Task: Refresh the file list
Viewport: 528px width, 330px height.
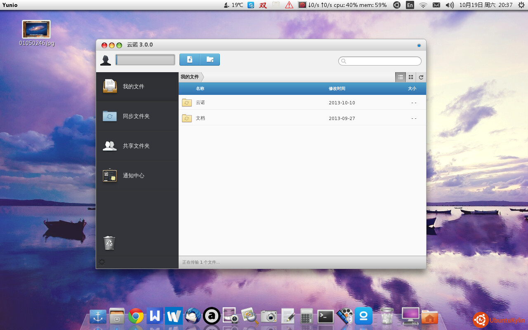Action: [421, 77]
